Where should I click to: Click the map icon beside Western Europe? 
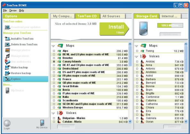(x=59, y=108)
